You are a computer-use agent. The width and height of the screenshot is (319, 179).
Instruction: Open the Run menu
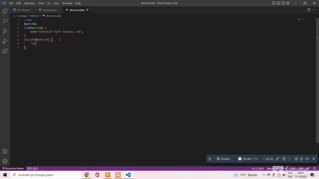(x=56, y=3)
